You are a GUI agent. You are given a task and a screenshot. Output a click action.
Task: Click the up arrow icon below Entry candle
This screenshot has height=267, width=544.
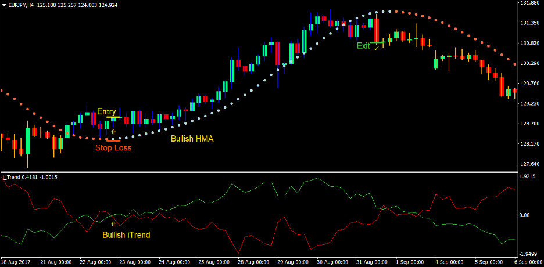click(113, 132)
